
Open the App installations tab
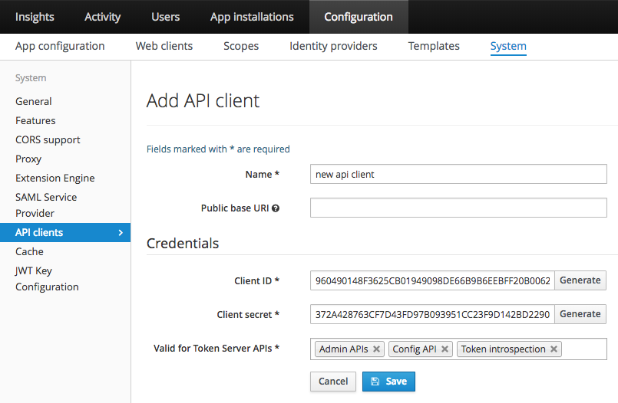pos(252,17)
